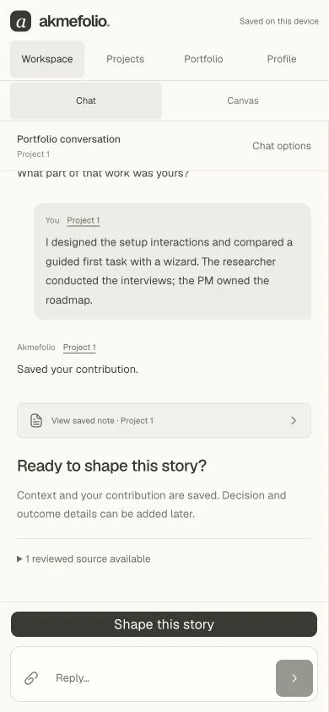
Task: Open the Profile tab
Action: (282, 59)
